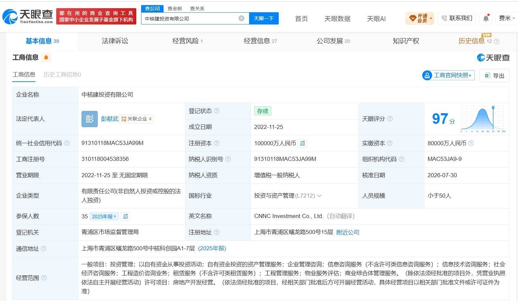Image resolution: width=518 pixels, height=301 pixels.
Task: Click the 天眼一下 search button
Action: click(264, 18)
